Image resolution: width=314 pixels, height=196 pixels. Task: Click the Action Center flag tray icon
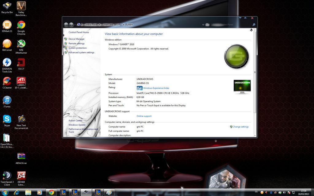[289, 193]
